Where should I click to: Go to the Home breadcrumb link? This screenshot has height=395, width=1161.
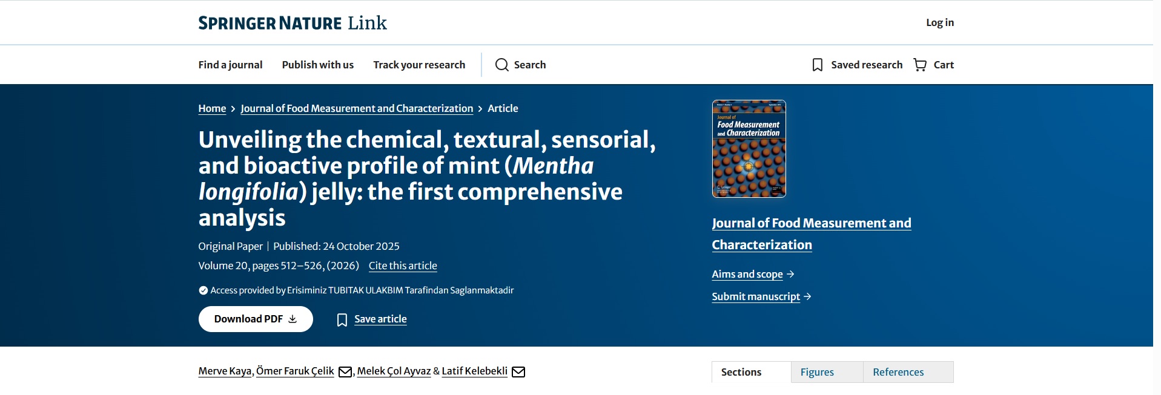pyautogui.click(x=212, y=108)
